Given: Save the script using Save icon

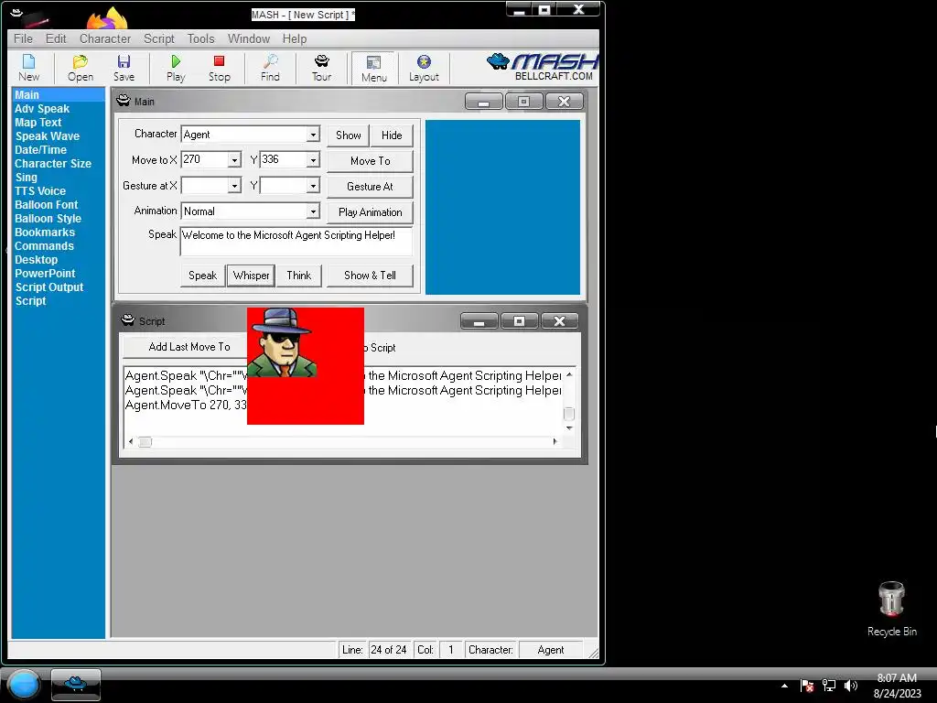Looking at the screenshot, I should click(124, 68).
